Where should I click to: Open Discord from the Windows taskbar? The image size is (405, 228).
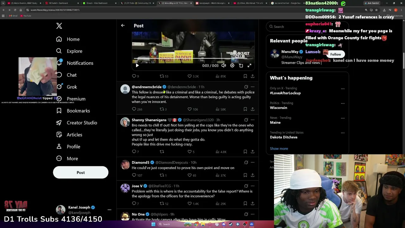pos(224,224)
